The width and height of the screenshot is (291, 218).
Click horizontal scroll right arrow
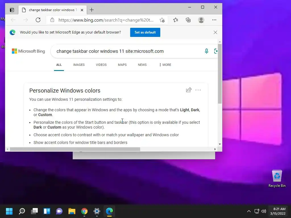[215, 149]
